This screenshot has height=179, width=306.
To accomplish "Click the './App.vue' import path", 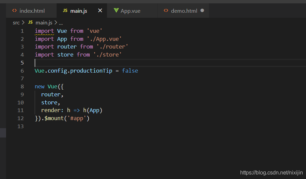I will click(x=104, y=39).
